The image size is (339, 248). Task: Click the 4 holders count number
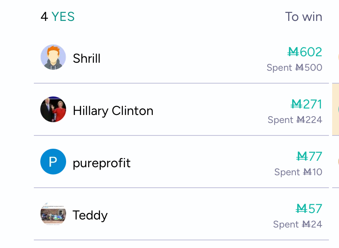click(x=44, y=17)
